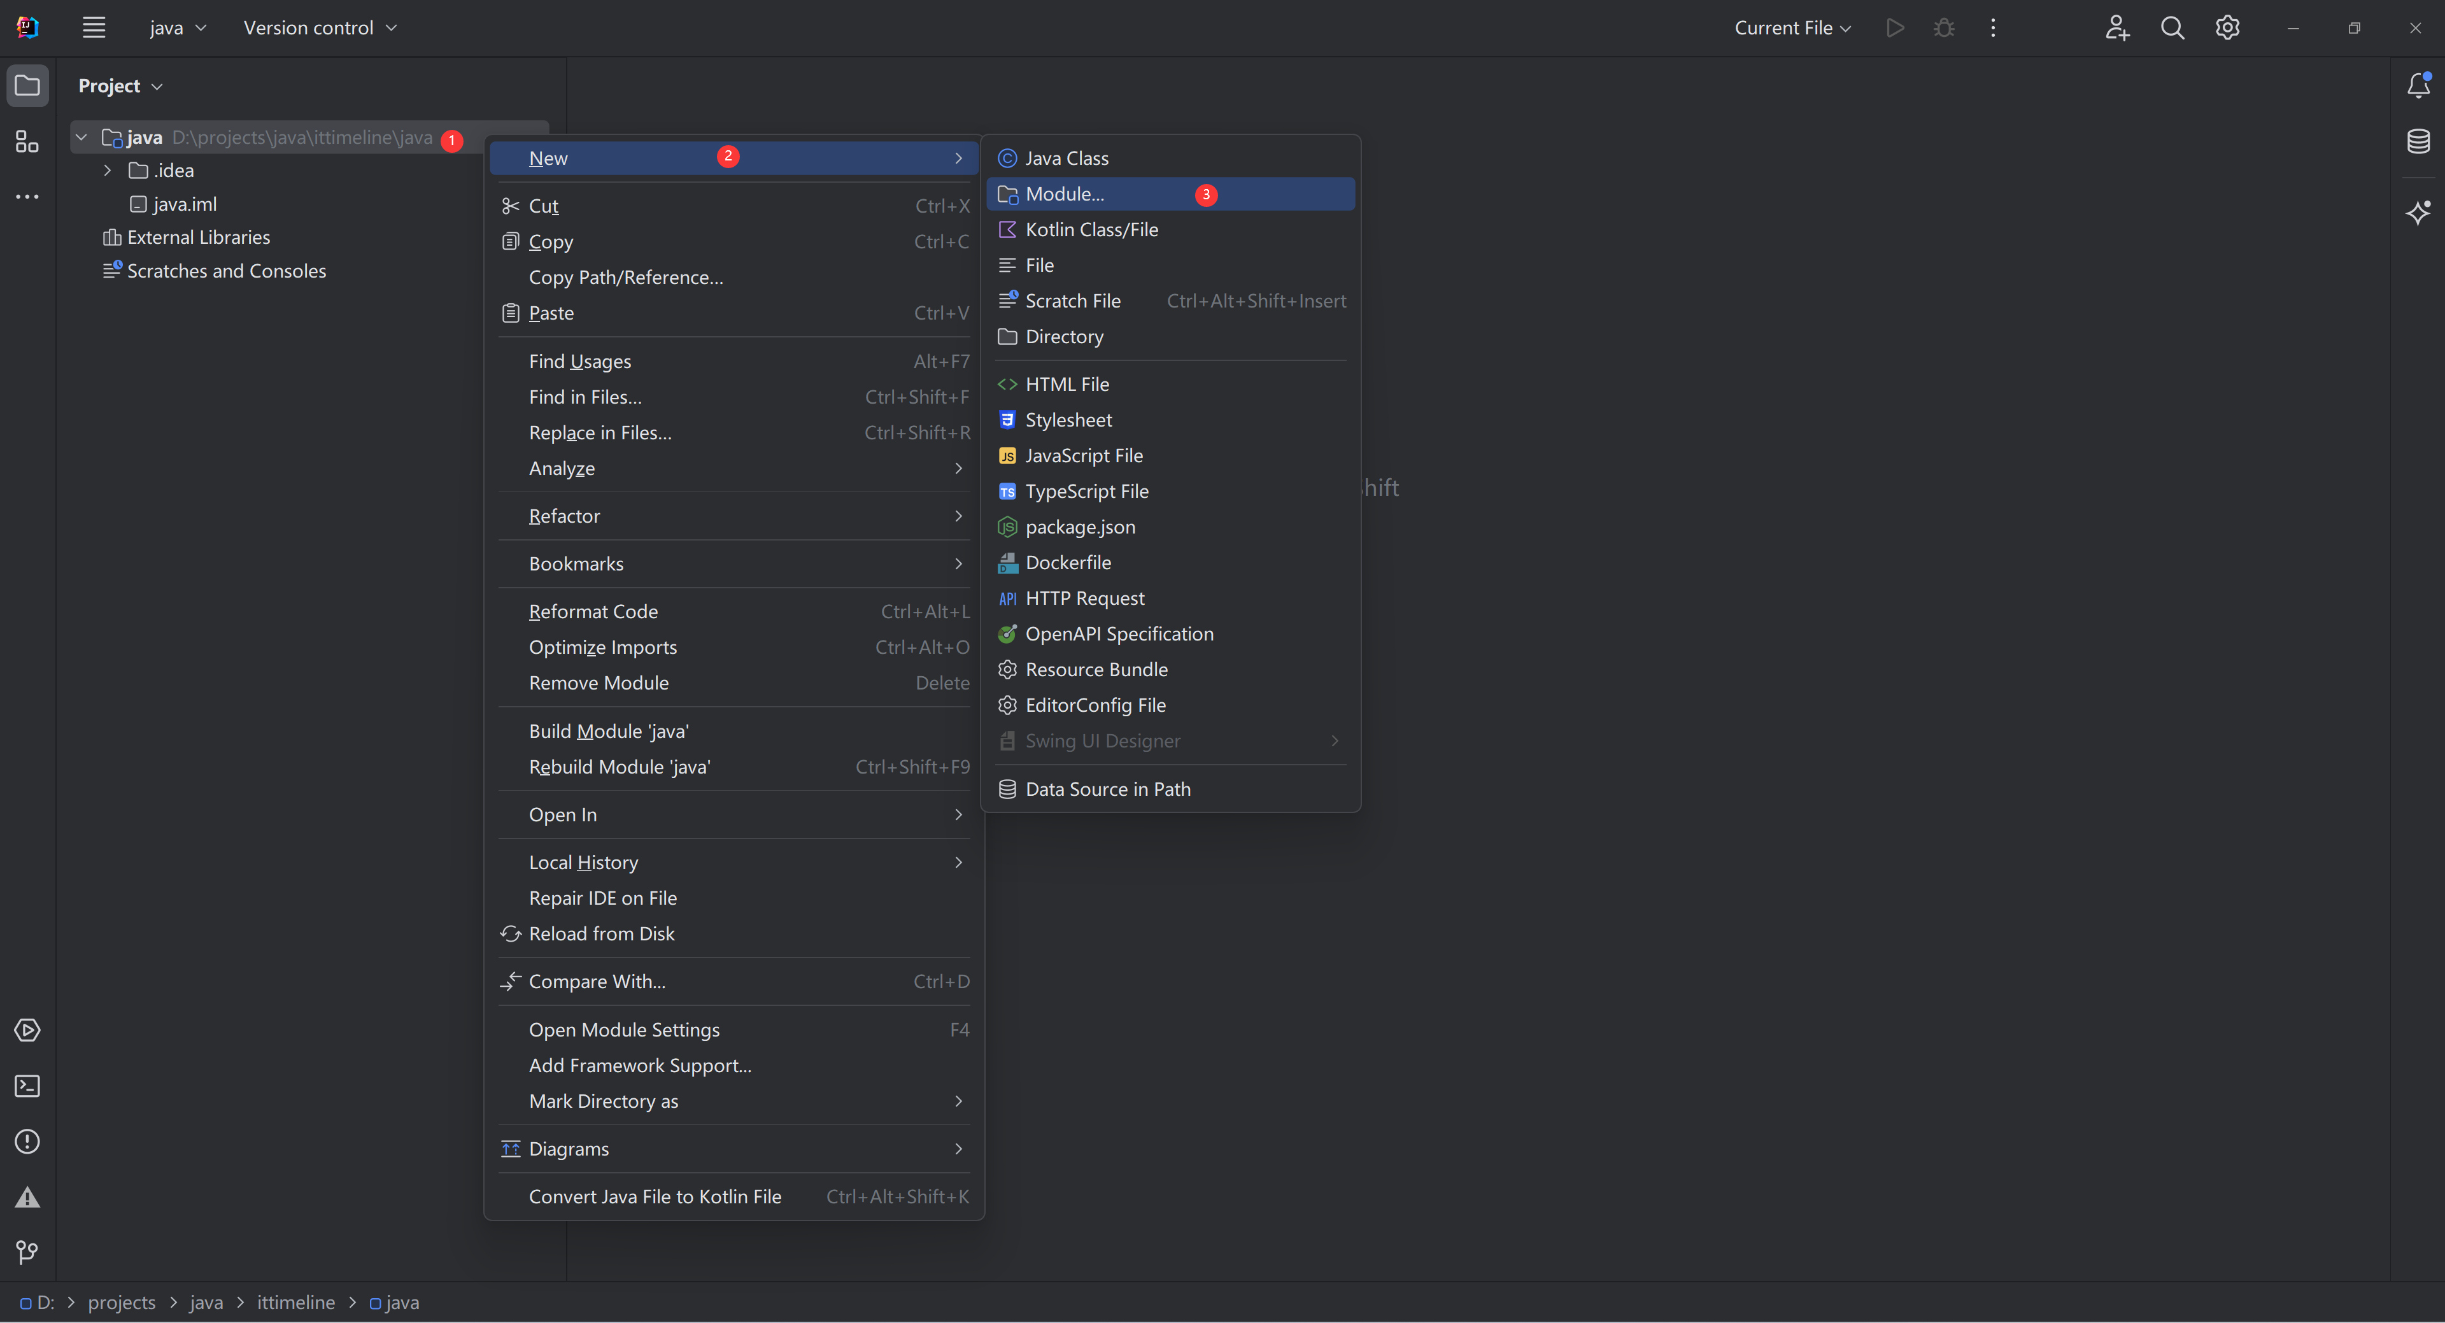Viewport: 2445px width, 1323px height.
Task: Open Code With Me user icon
Action: [2118, 27]
